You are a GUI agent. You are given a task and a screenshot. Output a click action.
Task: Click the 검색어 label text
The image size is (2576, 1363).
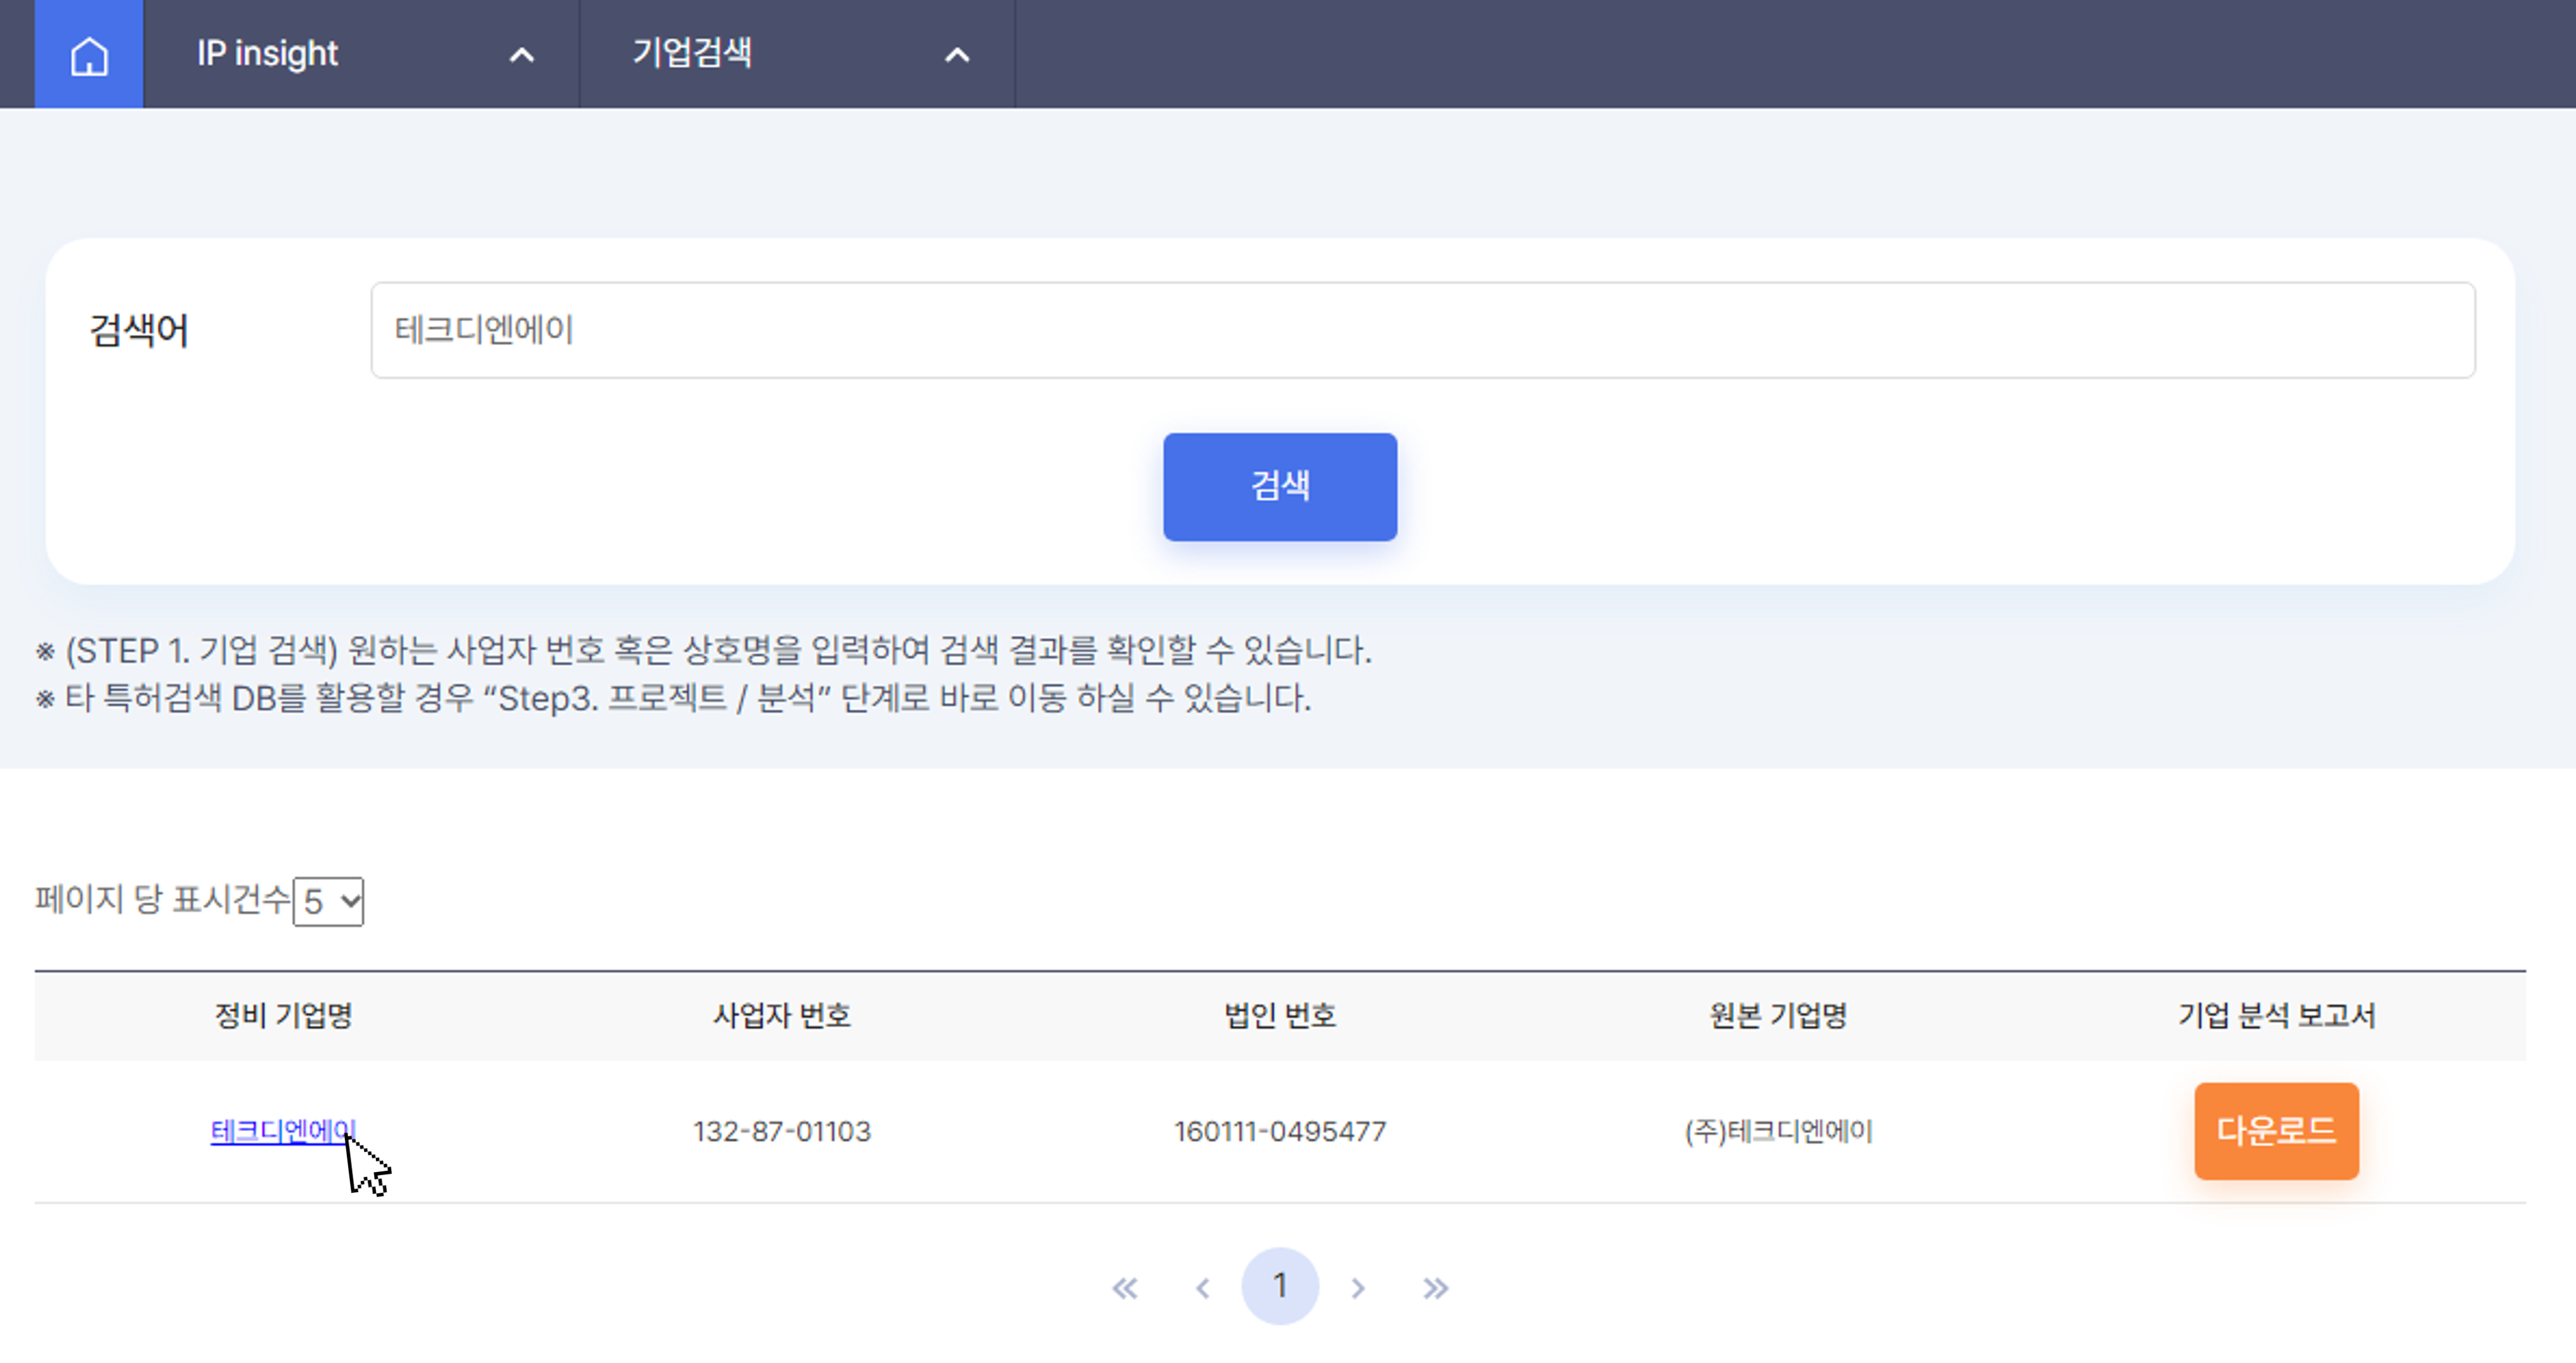click(x=139, y=330)
